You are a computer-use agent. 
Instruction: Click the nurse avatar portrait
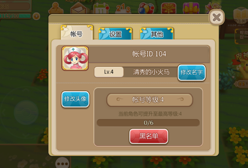[75, 58]
